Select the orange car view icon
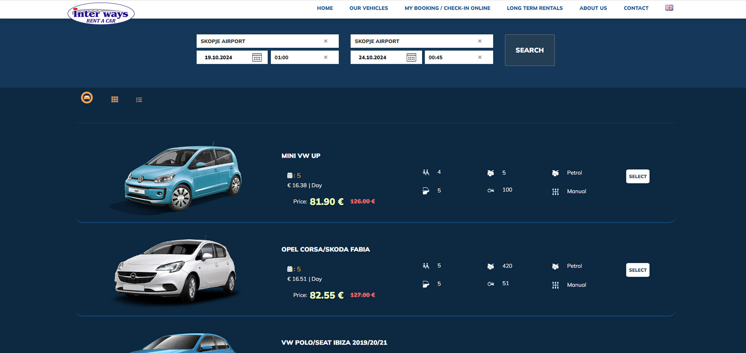Viewport: 746px width, 353px height. pyautogui.click(x=87, y=98)
